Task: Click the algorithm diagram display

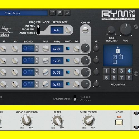Action: [118, 56]
